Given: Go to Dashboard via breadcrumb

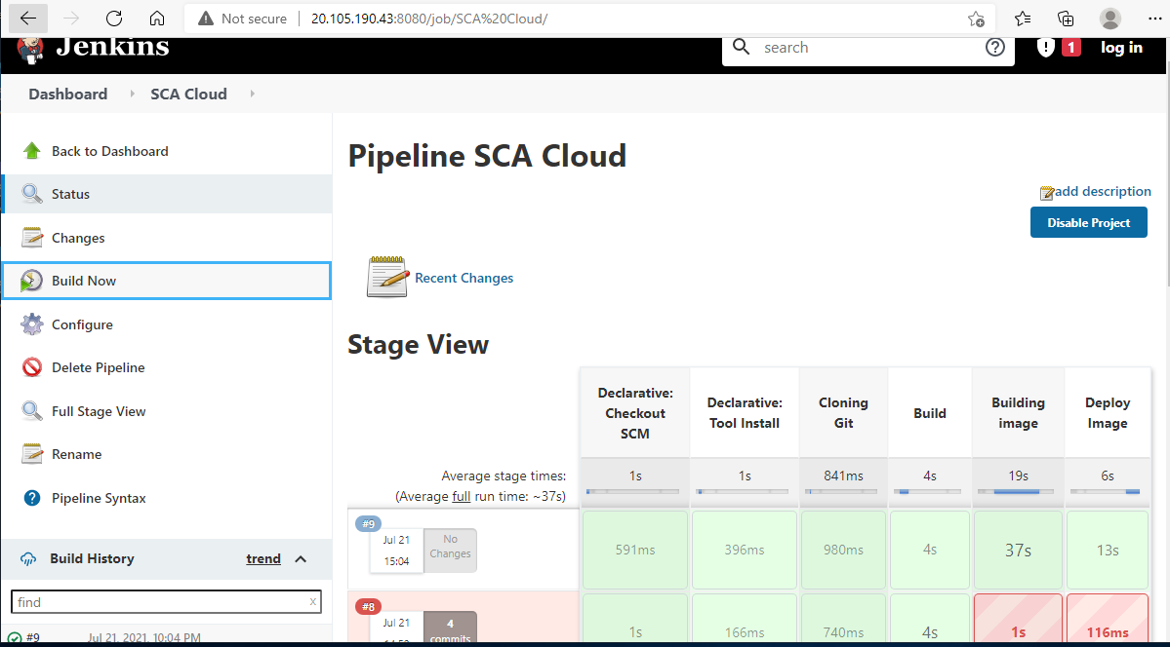Looking at the screenshot, I should tap(67, 94).
